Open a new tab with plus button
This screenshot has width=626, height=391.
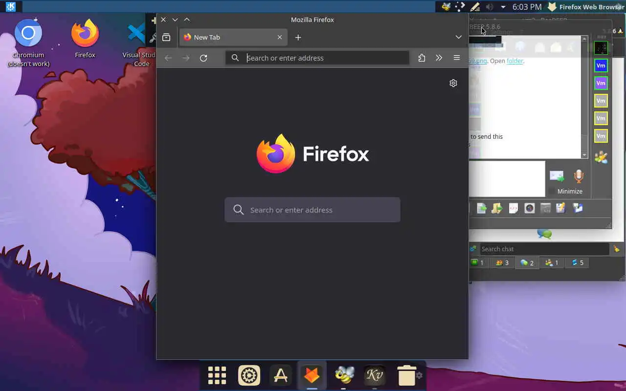click(298, 37)
